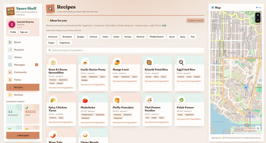This screenshot has width=266, height=143.
Task: Click the Edit taste profile link
Action: 164,26
